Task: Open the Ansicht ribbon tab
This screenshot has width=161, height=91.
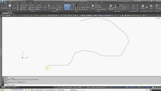Action: pos(36,3)
